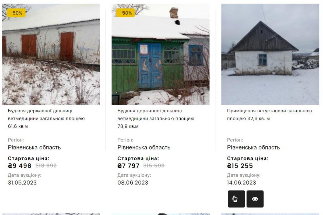This screenshot has height=215, width=323.
Task: Click the -50% badge on first listing photo
Action: point(16,13)
